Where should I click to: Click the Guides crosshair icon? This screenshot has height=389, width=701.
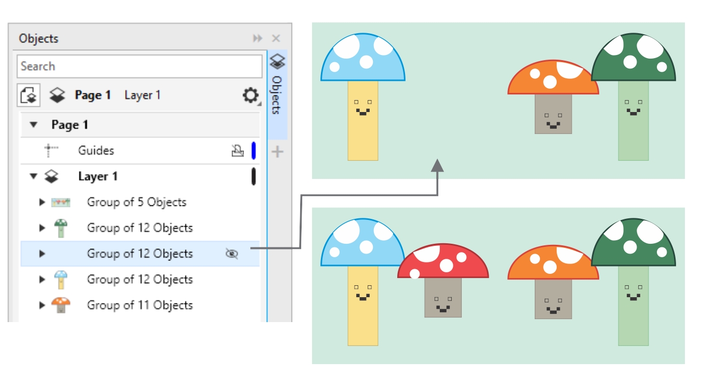click(x=51, y=151)
